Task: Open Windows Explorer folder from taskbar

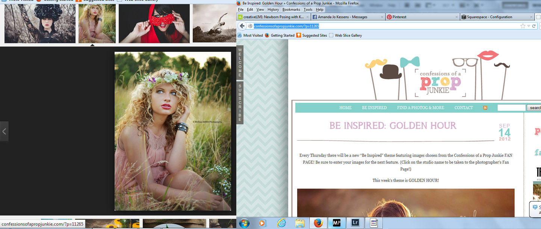Action: (x=300, y=223)
